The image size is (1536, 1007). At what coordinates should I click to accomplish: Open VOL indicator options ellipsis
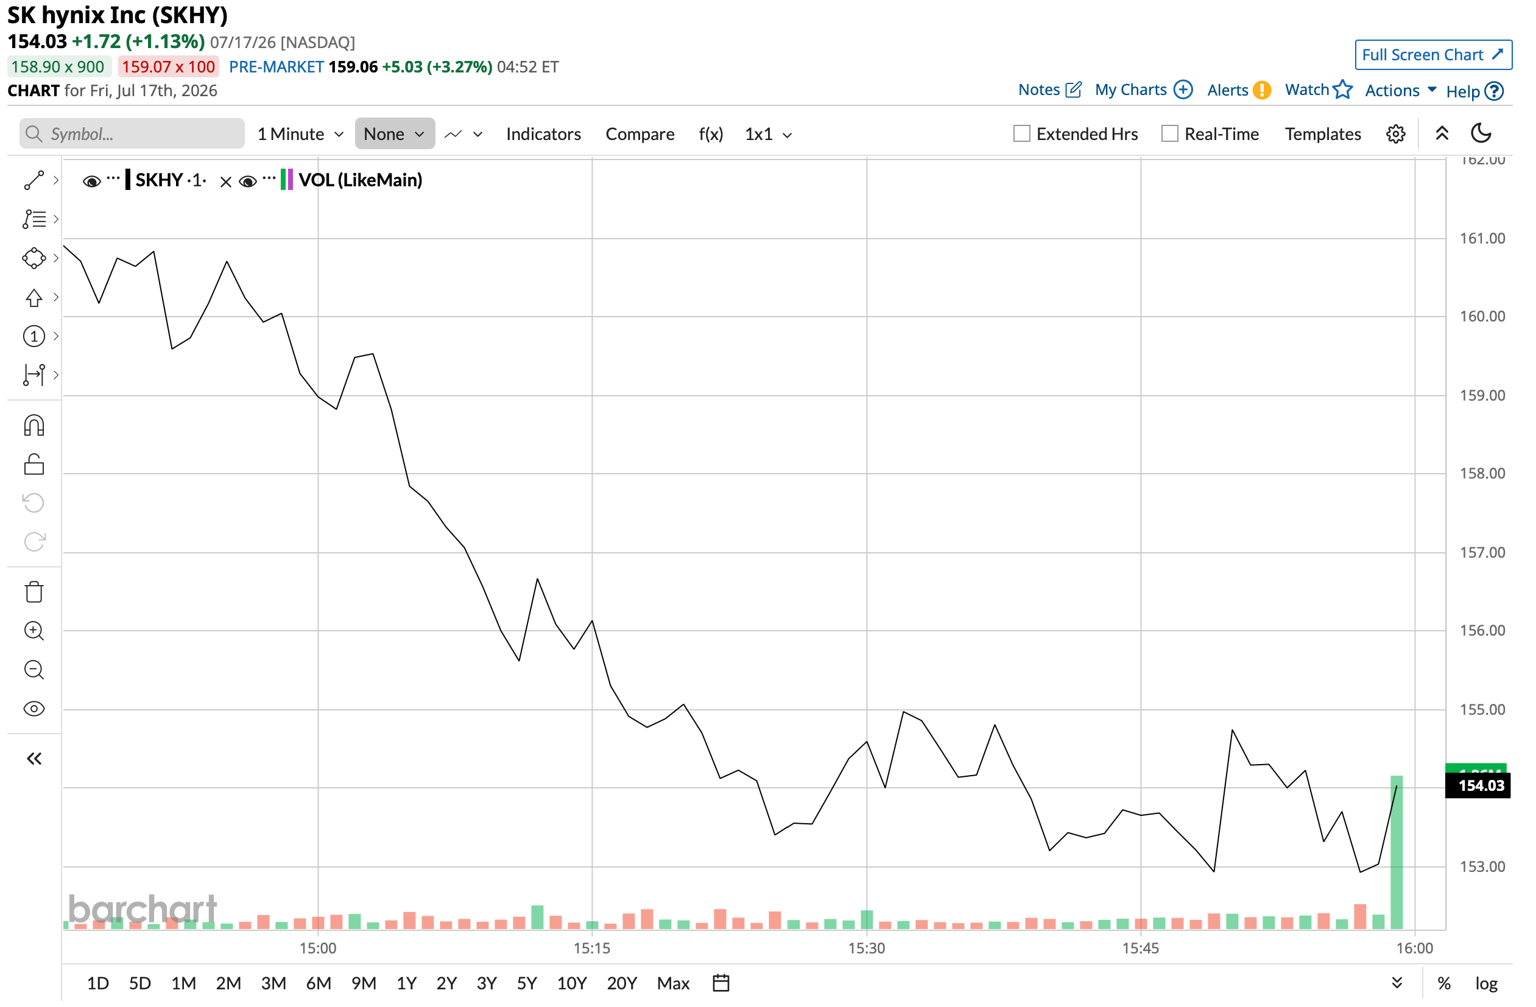tap(270, 179)
